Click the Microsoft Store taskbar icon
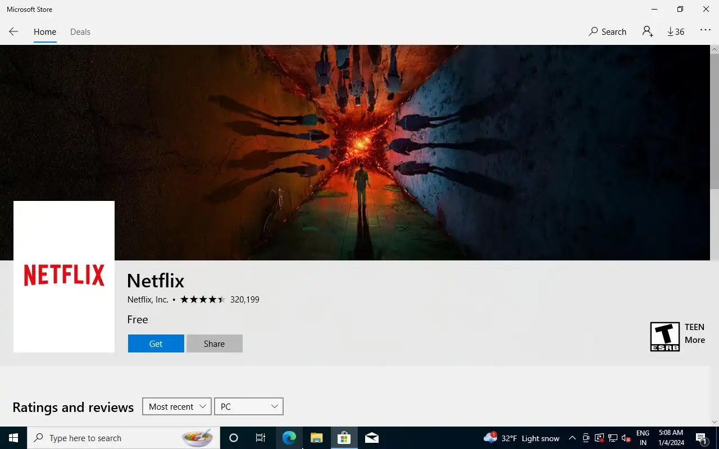This screenshot has width=719, height=449. pos(344,438)
